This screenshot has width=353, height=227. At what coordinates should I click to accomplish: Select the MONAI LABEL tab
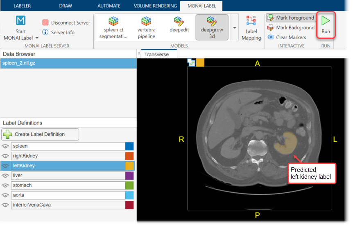[x=201, y=6]
